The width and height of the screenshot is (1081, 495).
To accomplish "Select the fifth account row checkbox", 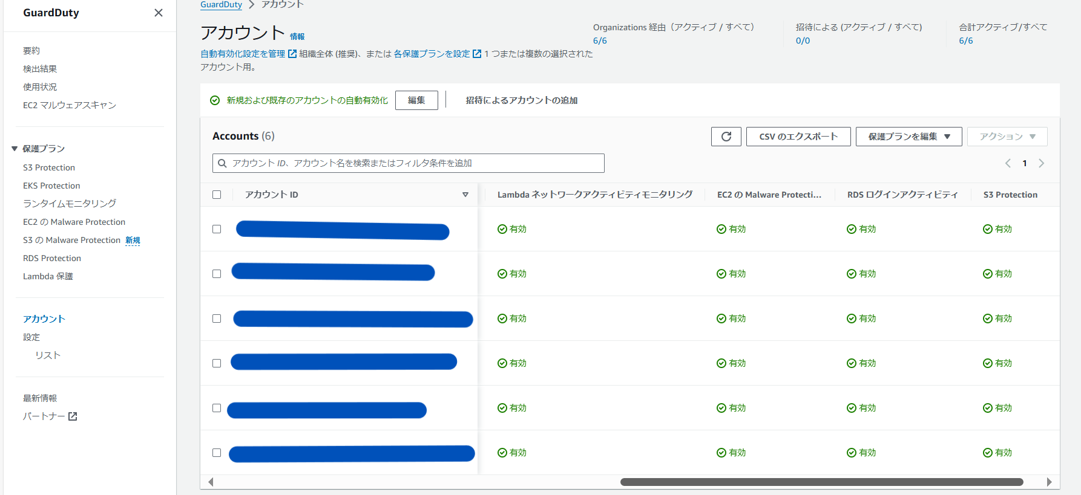I will 217,408.
